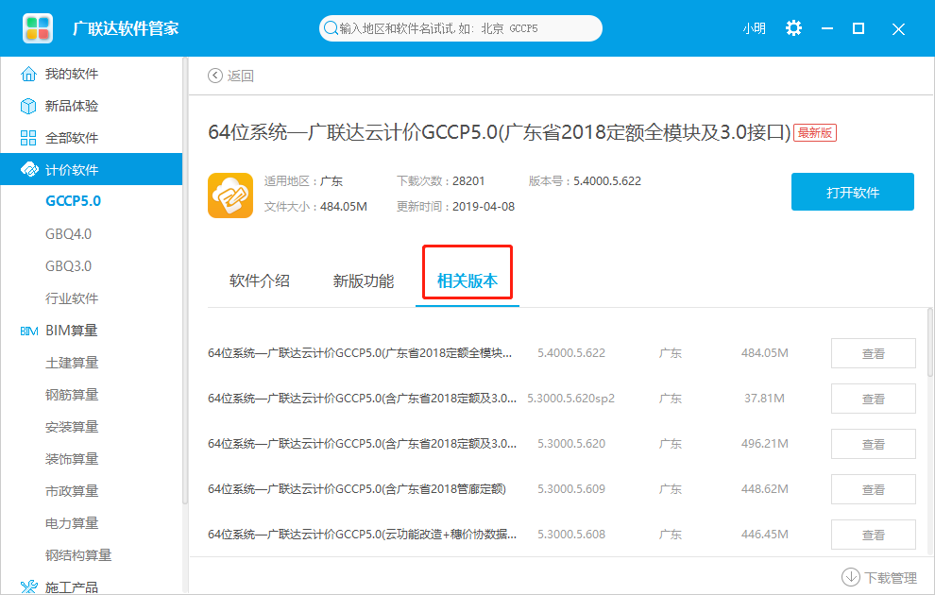935x595 pixels.
Task: Select 计价软件 category in the sidebar
Action: pos(92,169)
